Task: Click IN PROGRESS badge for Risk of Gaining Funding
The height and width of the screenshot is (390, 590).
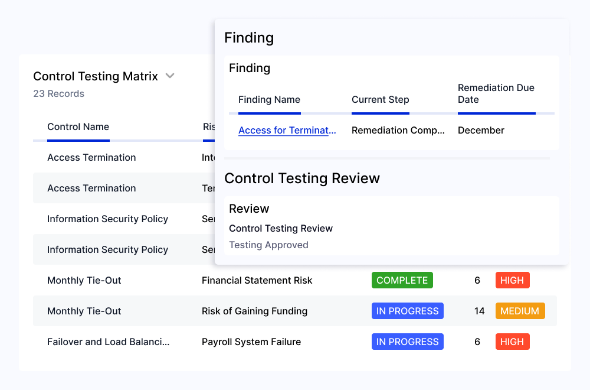Action: (x=408, y=311)
